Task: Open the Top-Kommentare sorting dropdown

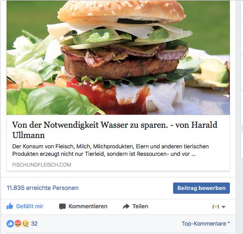Action: point(205,224)
